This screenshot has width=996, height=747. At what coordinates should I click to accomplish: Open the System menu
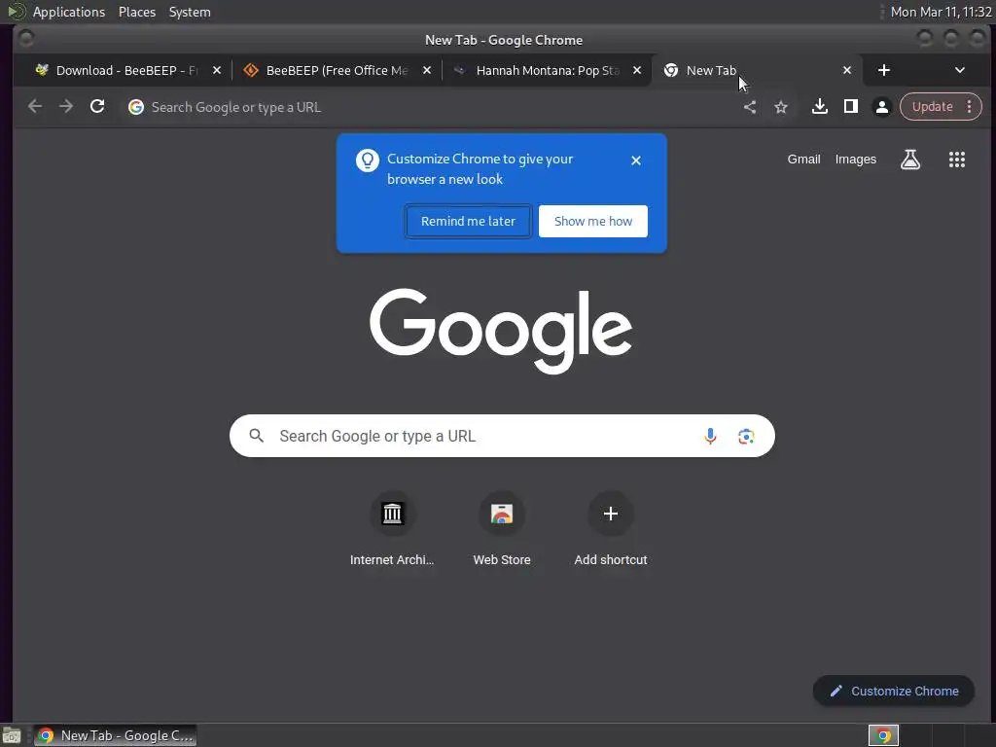190,12
